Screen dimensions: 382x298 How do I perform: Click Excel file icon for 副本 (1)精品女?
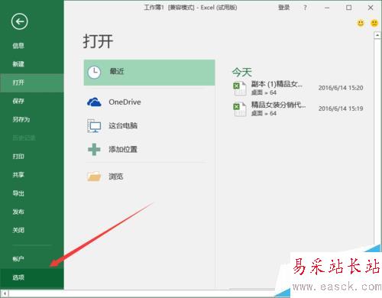tap(240, 88)
